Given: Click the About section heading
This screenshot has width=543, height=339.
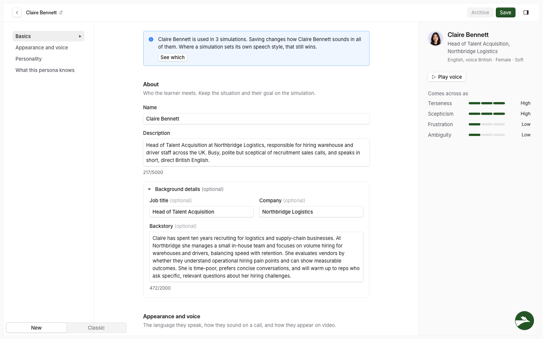Looking at the screenshot, I should click(151, 84).
